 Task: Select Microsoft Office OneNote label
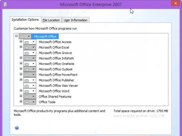coord(56,64)
